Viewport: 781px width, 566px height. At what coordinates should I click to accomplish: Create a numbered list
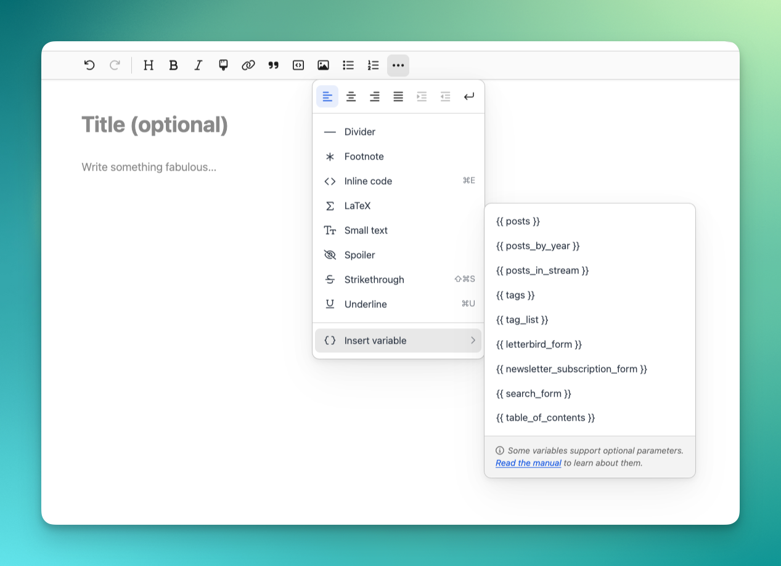pos(373,65)
